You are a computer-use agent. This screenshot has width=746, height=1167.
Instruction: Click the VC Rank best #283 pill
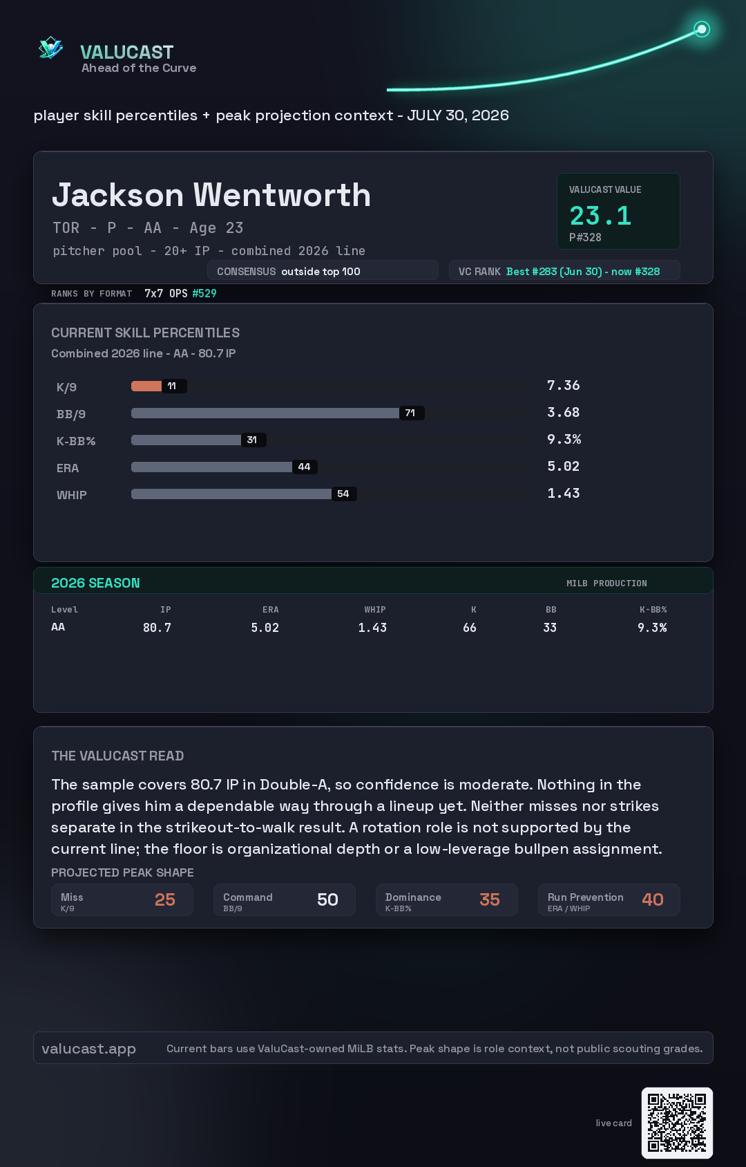[564, 271]
